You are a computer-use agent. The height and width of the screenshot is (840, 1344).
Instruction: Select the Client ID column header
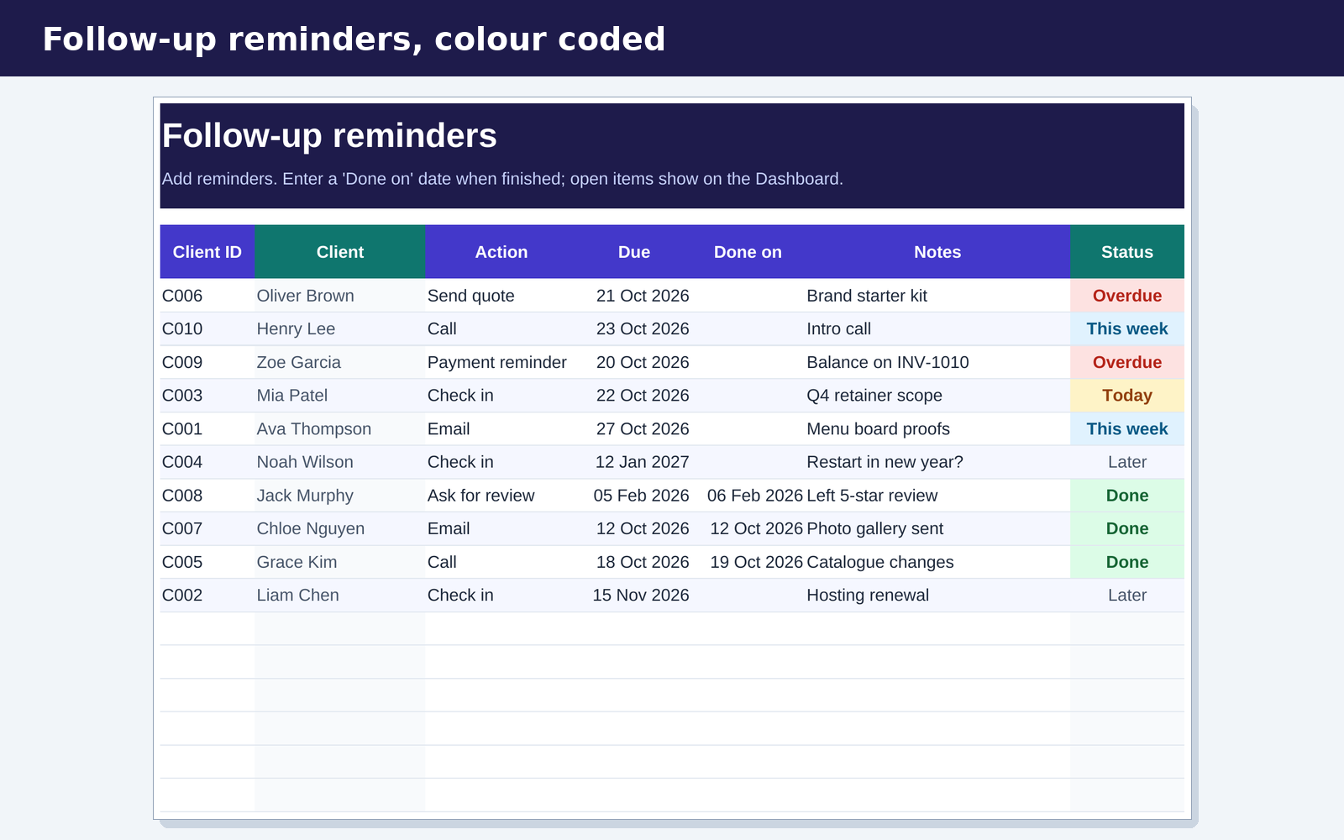(x=207, y=252)
